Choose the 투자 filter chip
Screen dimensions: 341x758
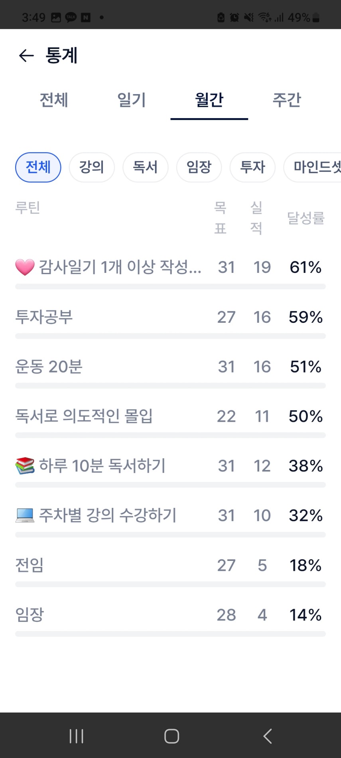coord(252,167)
